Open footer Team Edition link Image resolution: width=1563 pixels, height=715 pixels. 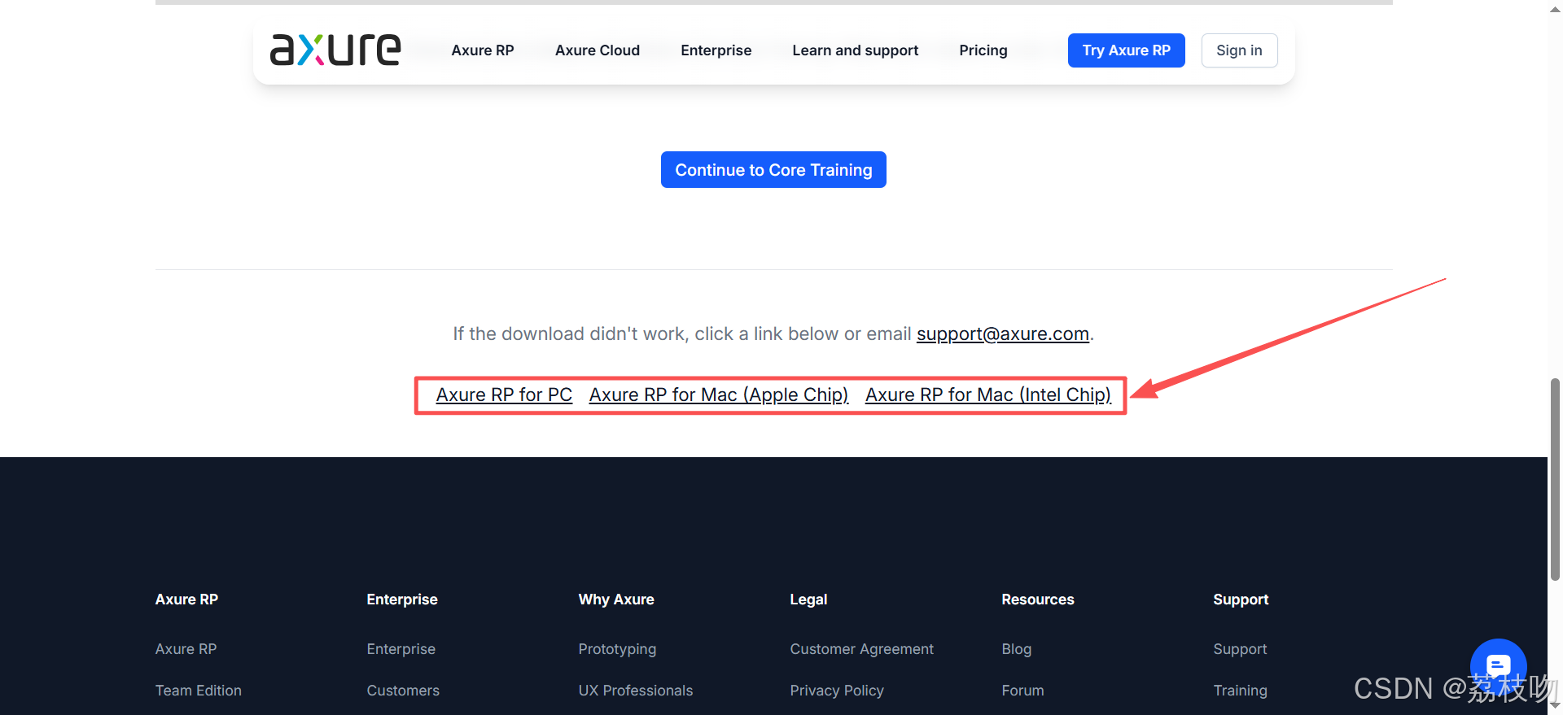click(199, 691)
